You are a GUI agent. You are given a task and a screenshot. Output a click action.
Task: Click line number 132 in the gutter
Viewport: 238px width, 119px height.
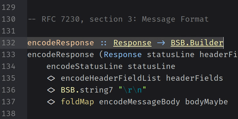coord(9,43)
